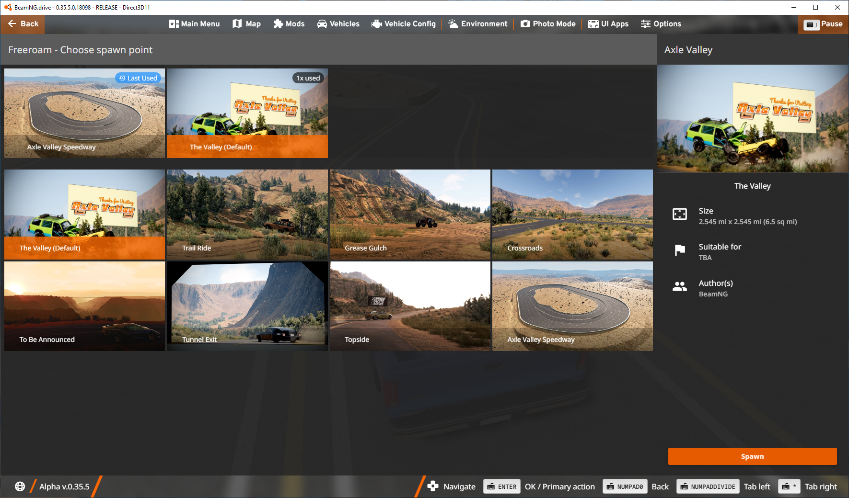Switch to Photo Mode
Viewport: 849px width, 498px height.
(548, 24)
